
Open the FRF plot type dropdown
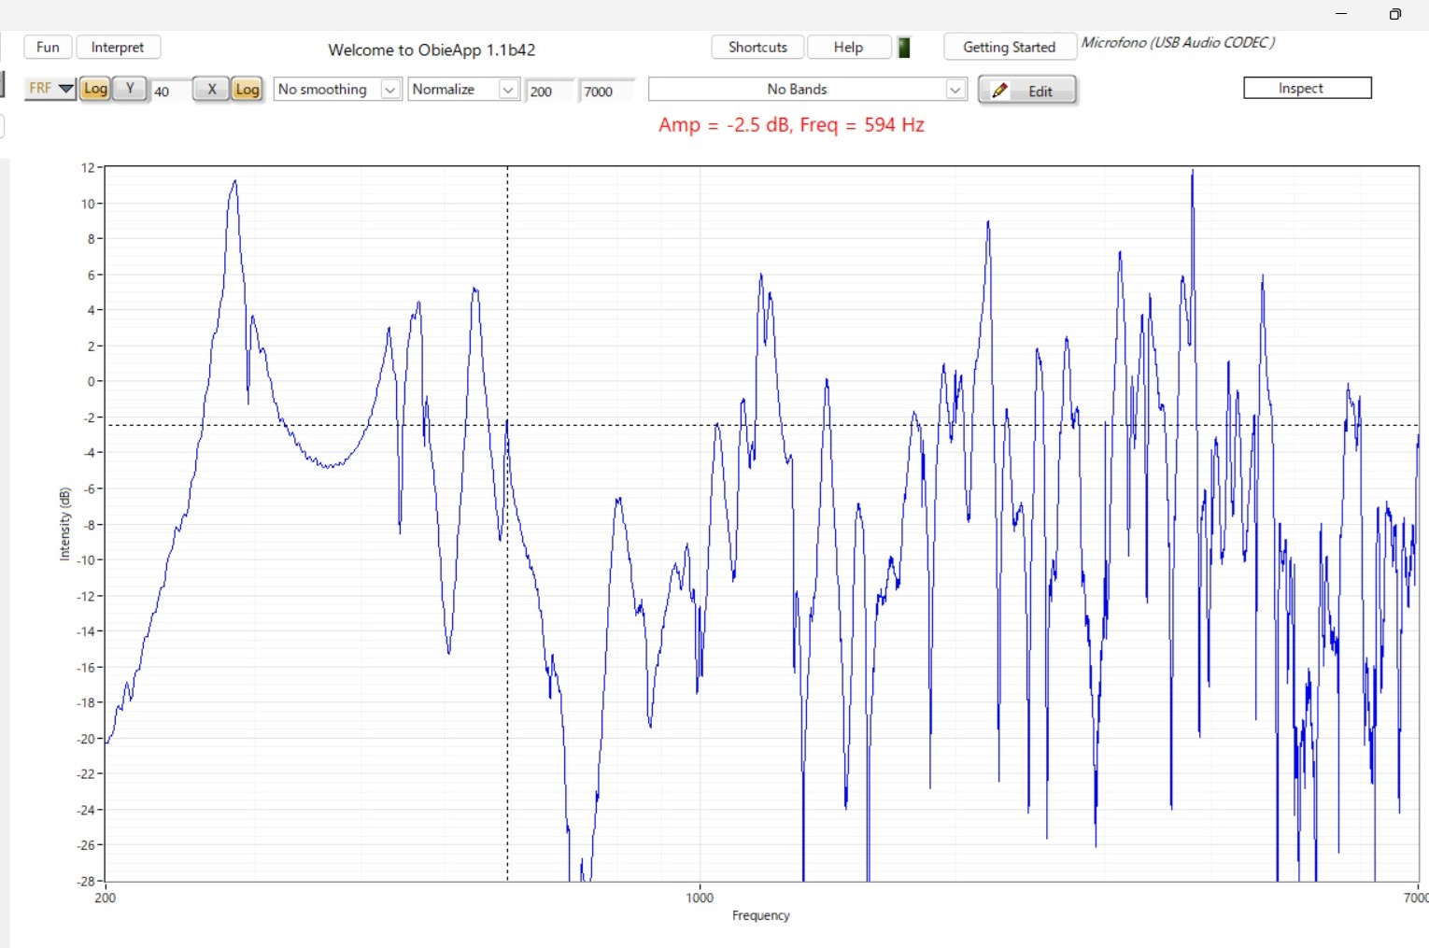(50, 89)
